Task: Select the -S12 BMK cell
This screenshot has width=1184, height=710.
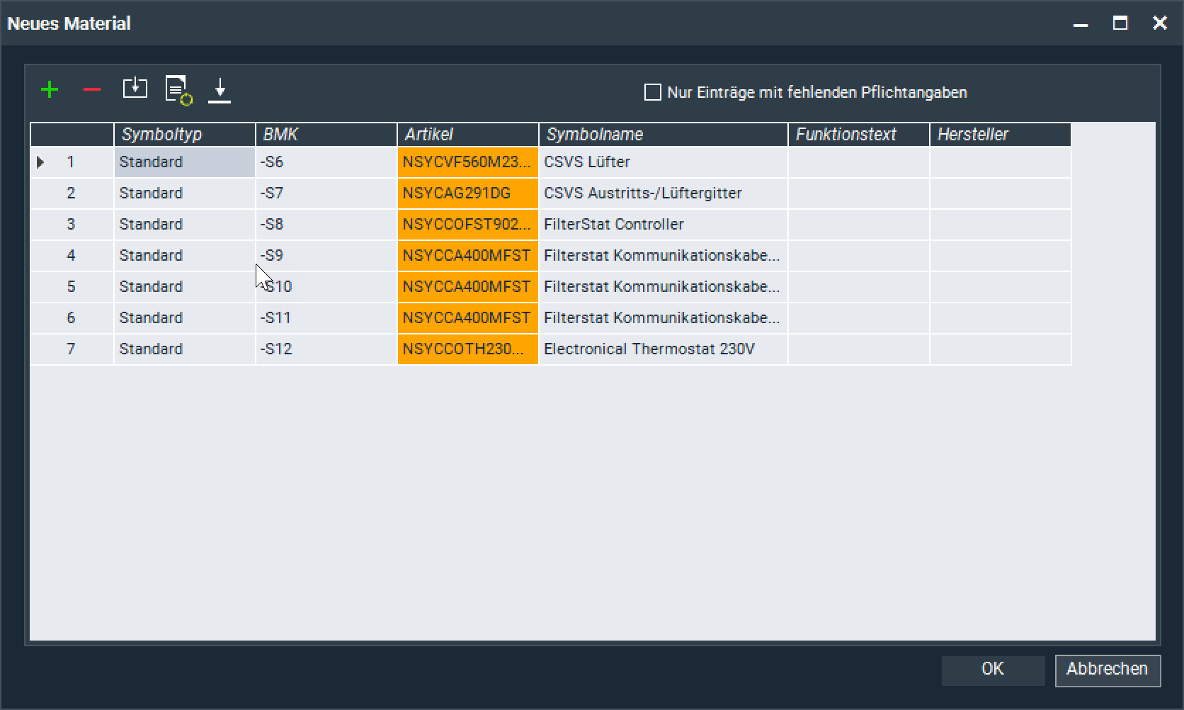Action: [x=326, y=349]
